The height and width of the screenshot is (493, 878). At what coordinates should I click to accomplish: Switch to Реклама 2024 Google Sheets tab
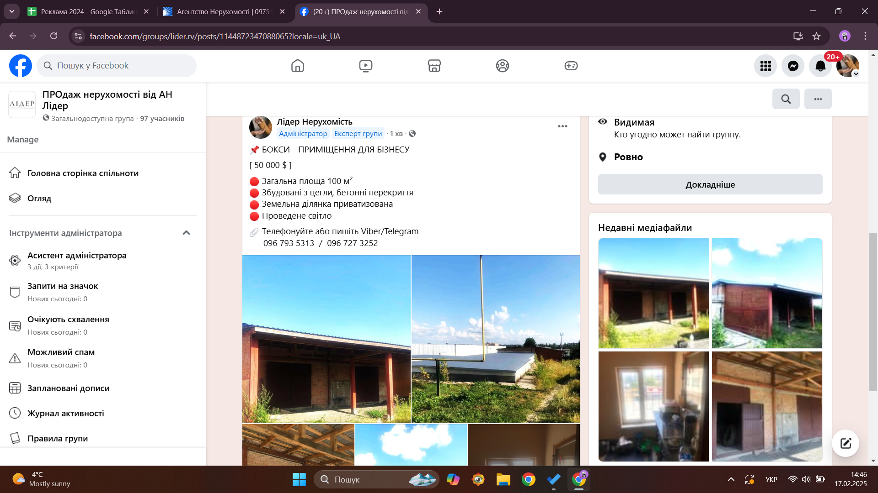click(x=88, y=11)
